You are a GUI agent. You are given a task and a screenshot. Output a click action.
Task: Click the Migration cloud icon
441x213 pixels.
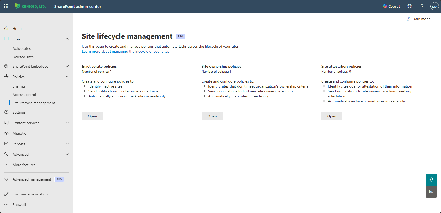(x=6, y=133)
